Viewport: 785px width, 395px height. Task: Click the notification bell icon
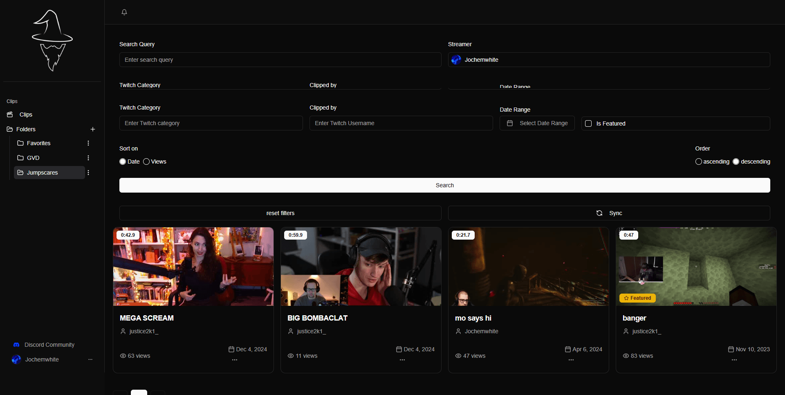click(124, 12)
